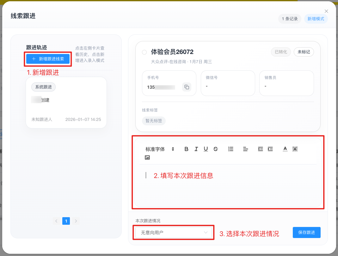Increase the text indent
The width and height of the screenshot is (338, 256).
tap(270, 149)
